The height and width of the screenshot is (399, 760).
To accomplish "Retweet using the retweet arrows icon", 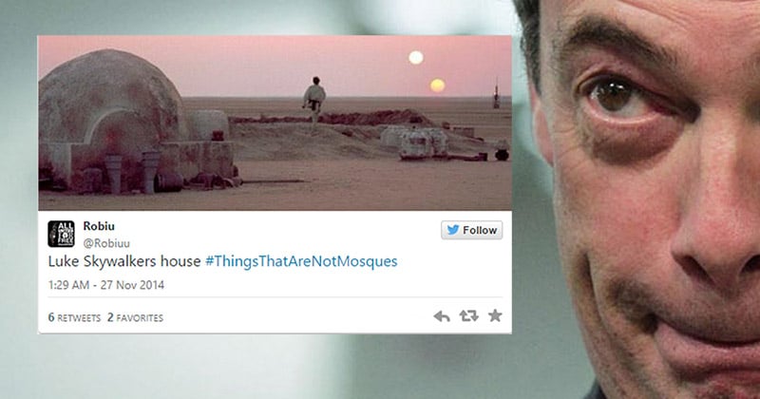I will pos(468,316).
